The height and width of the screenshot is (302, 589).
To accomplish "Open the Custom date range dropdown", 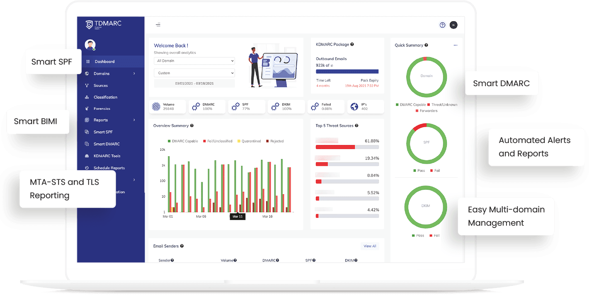I will [x=194, y=73].
